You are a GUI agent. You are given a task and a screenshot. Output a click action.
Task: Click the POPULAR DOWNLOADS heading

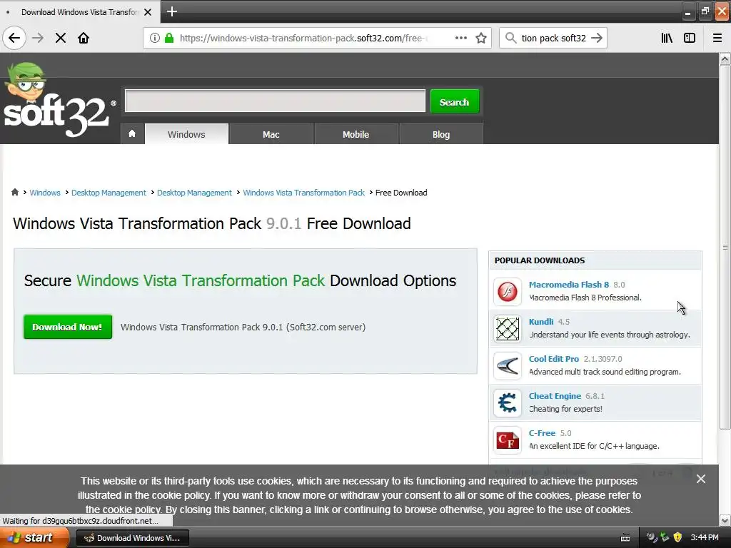pos(540,260)
